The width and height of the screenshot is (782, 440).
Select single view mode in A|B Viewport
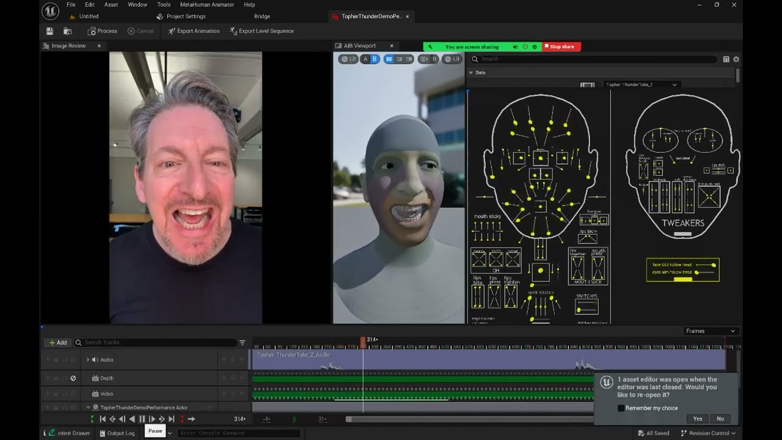[389, 59]
